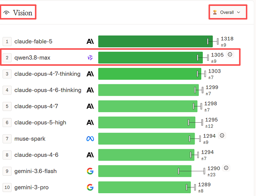
Task: Click the Qwen logo in row two
Action: [90, 58]
